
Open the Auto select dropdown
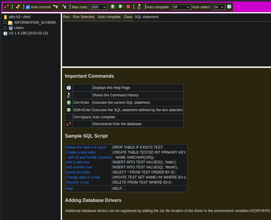(218, 7)
